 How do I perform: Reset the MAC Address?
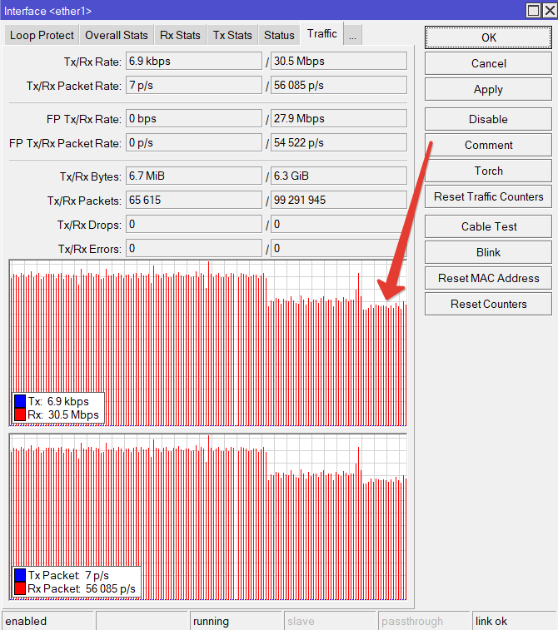pyautogui.click(x=488, y=278)
